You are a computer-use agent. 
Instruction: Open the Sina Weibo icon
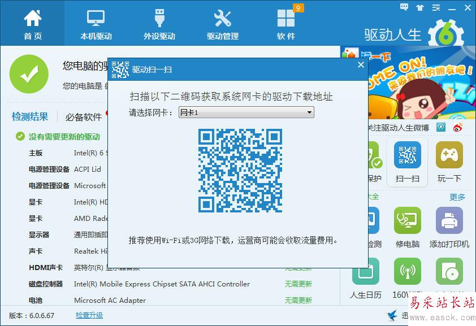(x=458, y=127)
